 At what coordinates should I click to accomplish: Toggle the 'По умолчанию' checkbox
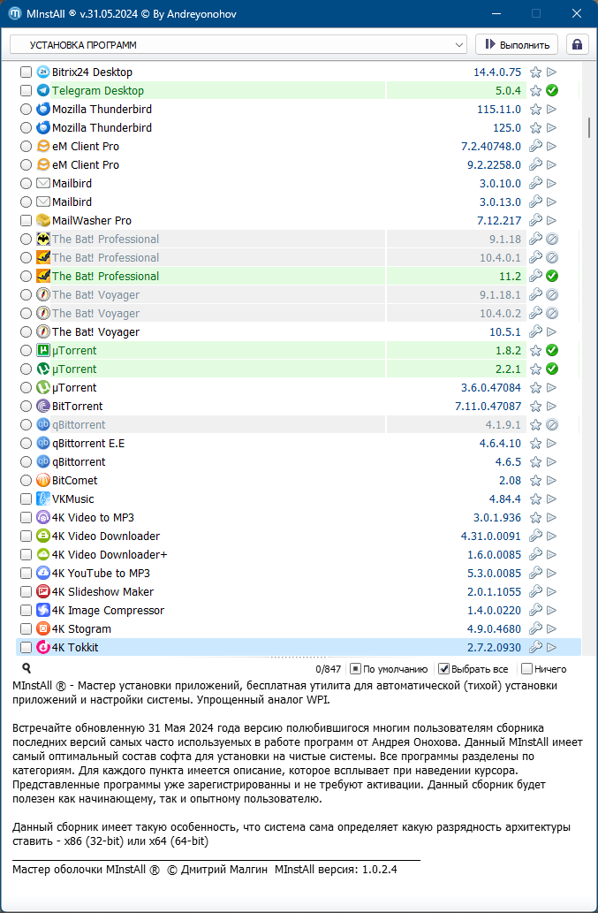coord(356,669)
